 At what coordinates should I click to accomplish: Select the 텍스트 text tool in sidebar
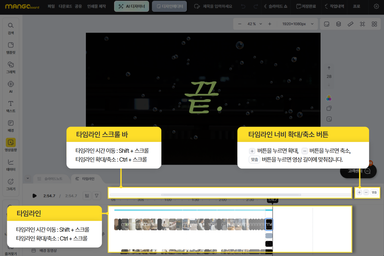(x=11, y=106)
